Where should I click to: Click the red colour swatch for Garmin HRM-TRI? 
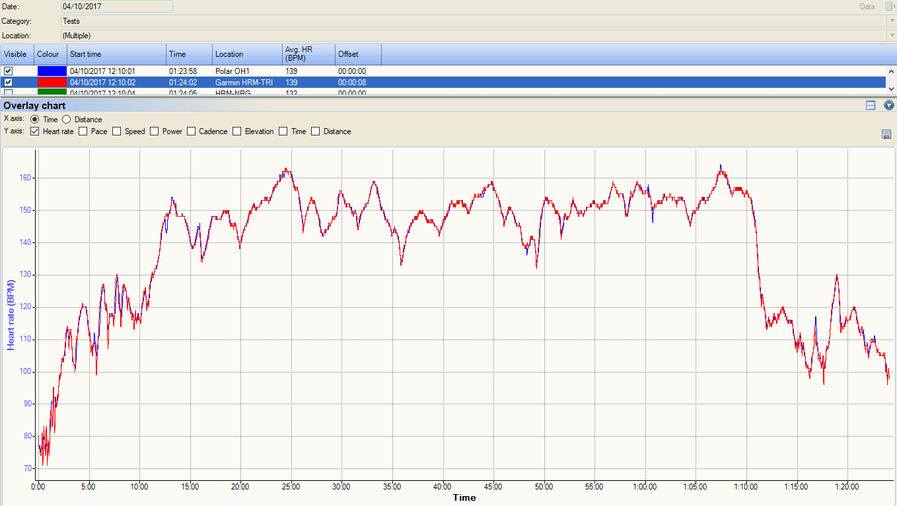(x=52, y=83)
